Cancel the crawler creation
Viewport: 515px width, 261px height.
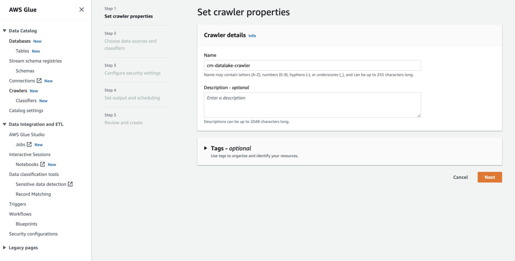[x=460, y=177]
